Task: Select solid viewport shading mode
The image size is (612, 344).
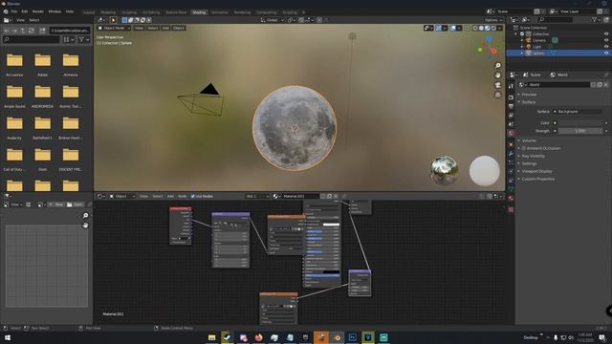Action: tap(481, 28)
